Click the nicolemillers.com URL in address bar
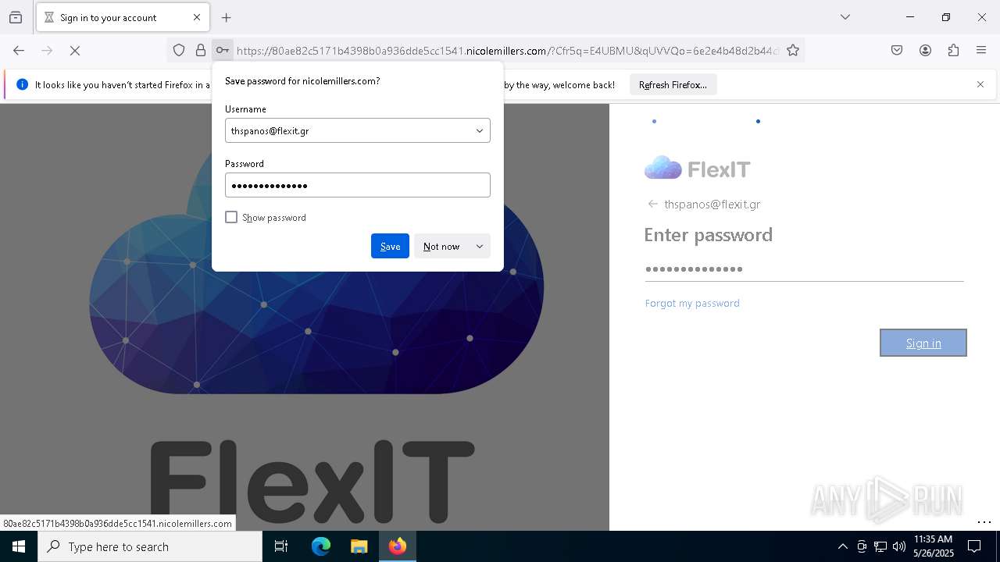Screen dimensions: 1000x562 [508, 51]
